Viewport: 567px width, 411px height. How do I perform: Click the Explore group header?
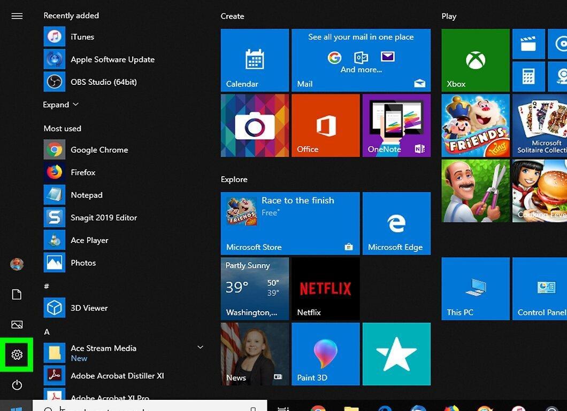[234, 179]
